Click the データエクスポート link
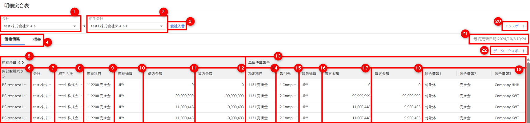The width and height of the screenshot is (530, 123). coord(509,51)
